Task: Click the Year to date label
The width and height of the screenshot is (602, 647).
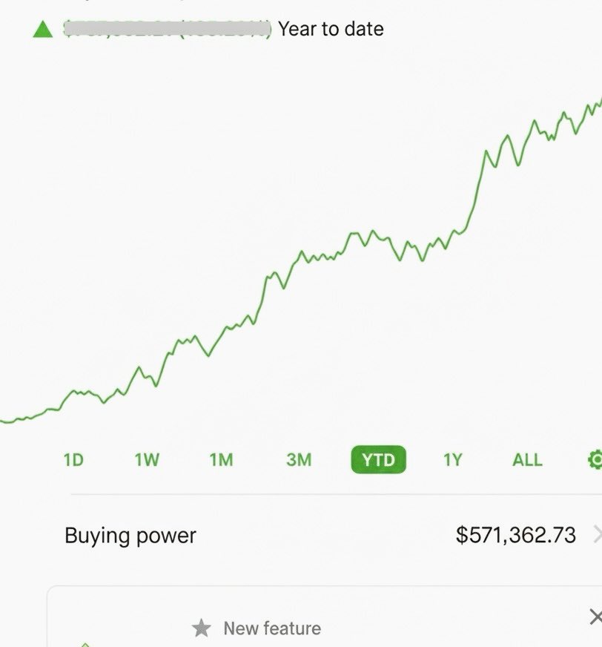Action: (331, 30)
